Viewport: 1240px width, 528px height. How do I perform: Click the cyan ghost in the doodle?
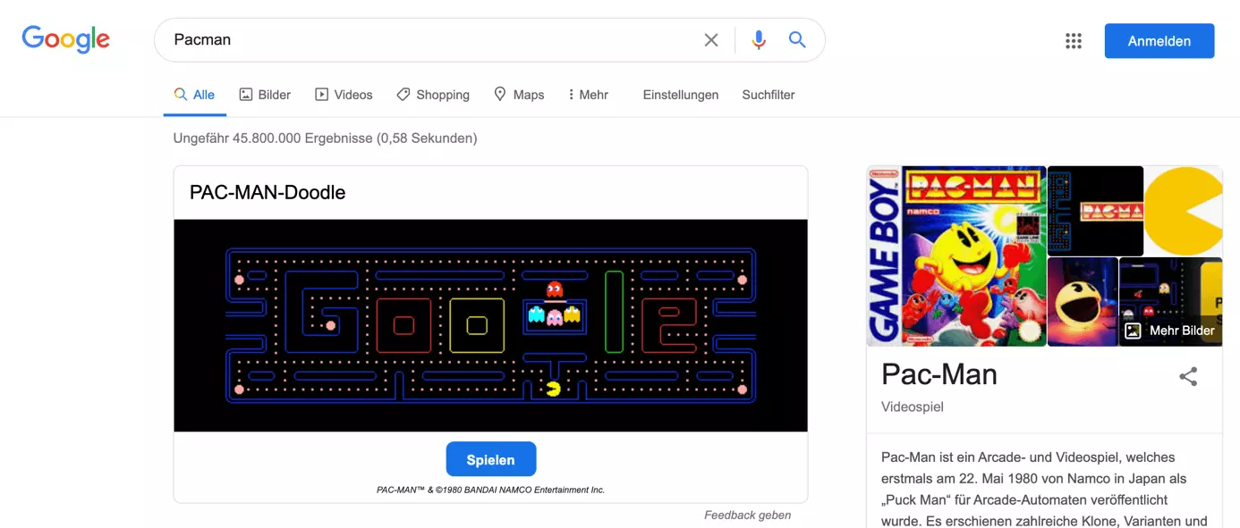(537, 314)
